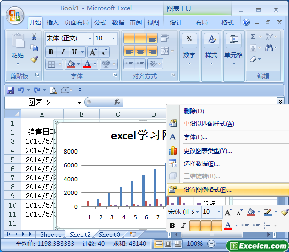Toggle Italic in the ribbon
Screen dimensions: 289x252
click(x=63, y=52)
